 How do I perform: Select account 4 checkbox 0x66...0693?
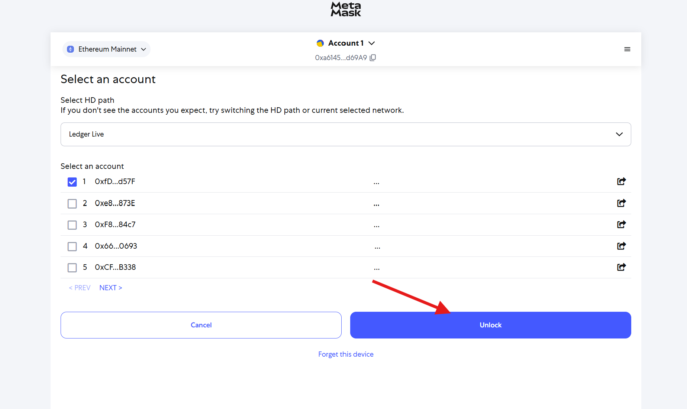coord(72,246)
